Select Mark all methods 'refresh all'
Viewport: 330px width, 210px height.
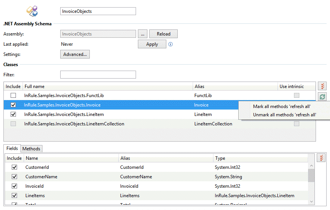pos(282,107)
